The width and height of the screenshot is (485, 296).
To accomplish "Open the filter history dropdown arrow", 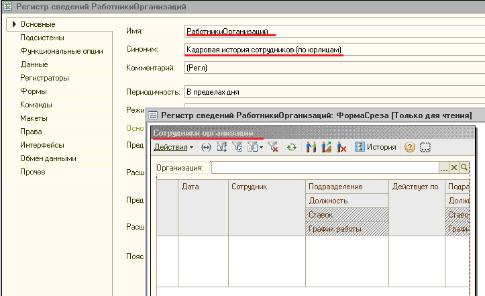I will point(261,147).
